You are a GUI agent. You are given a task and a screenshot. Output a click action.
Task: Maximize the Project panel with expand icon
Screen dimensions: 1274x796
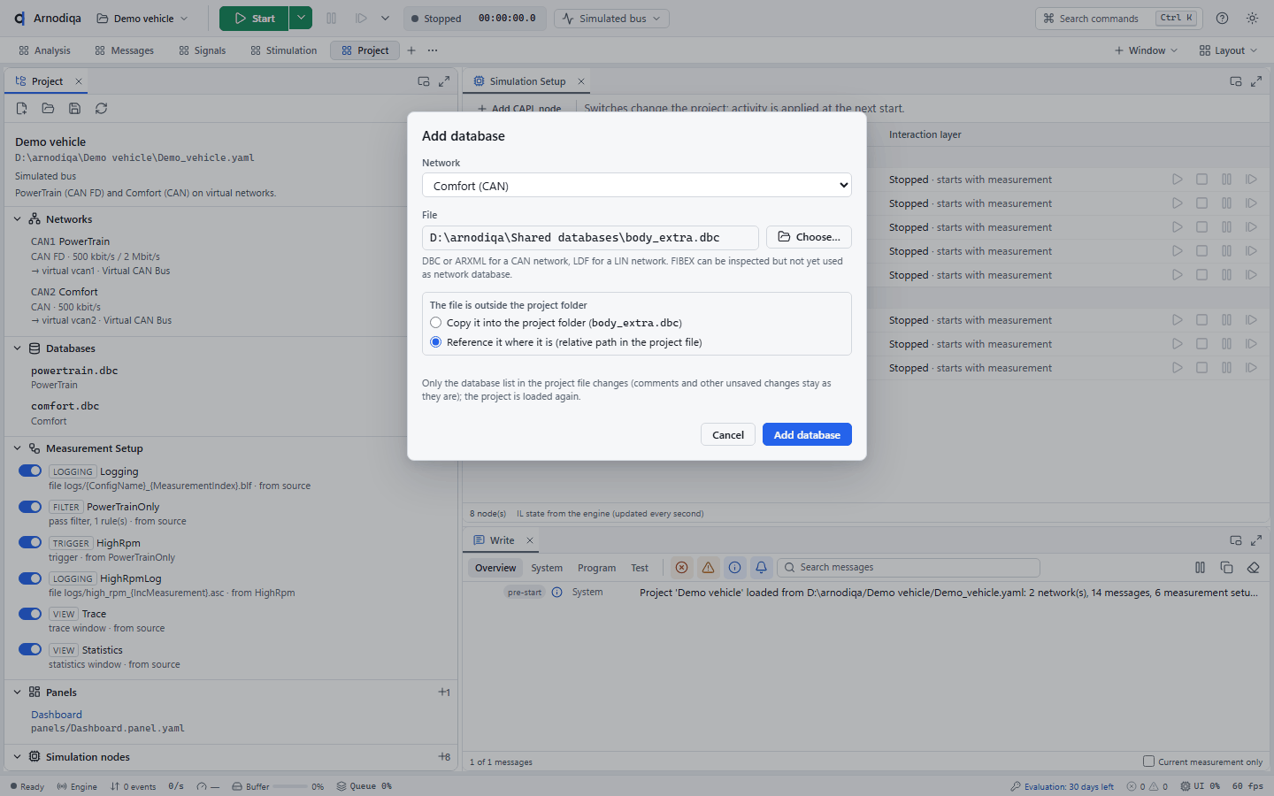click(x=444, y=81)
